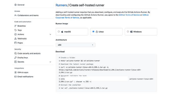Click the Runners breadcrumb link
Viewport: 188px width, 94px height.
tap(61, 5)
